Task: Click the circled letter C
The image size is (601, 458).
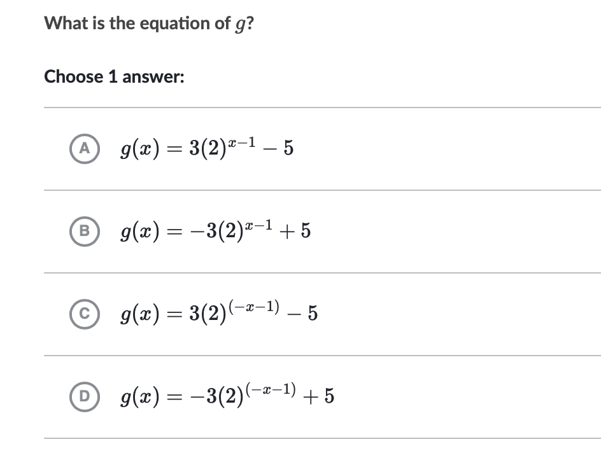Action: pyautogui.click(x=85, y=314)
